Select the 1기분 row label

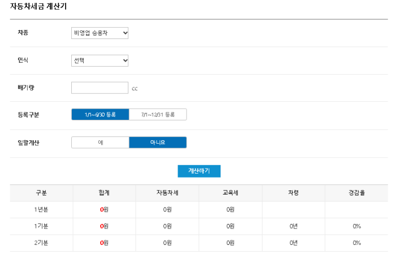pos(41,226)
